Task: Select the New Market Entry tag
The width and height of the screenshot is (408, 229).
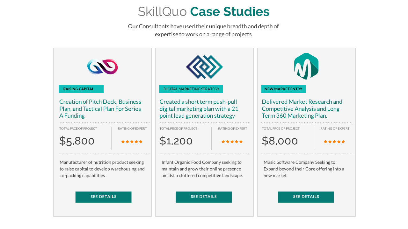Action: (x=284, y=89)
